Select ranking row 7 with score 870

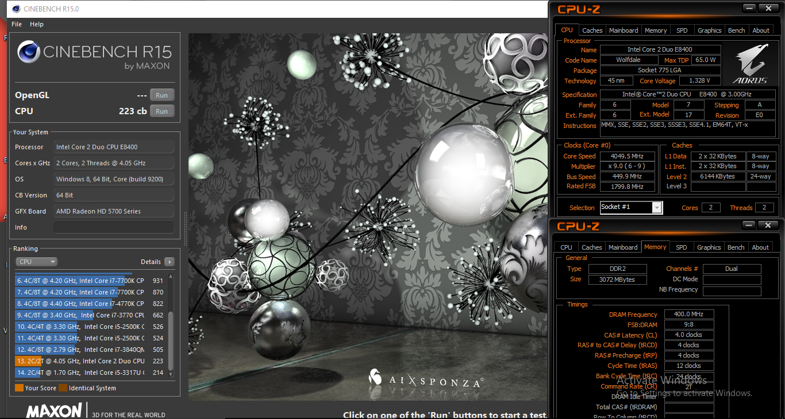[90, 292]
